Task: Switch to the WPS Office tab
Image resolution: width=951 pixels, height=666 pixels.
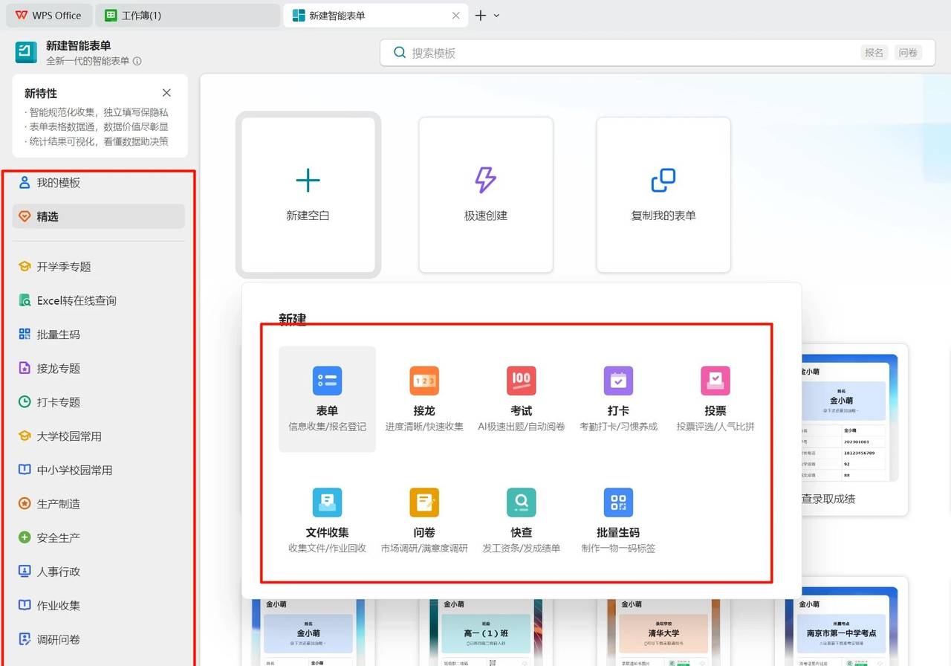Action: (49, 16)
